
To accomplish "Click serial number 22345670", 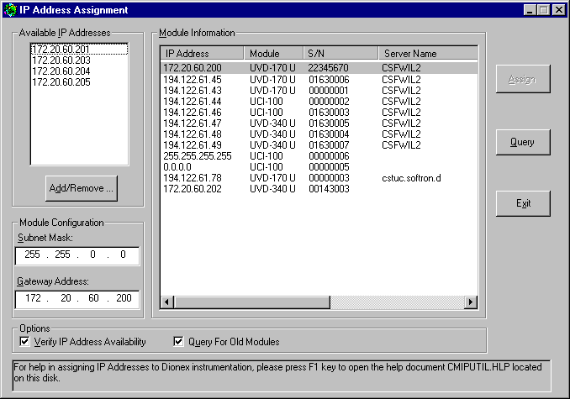I will [328, 68].
